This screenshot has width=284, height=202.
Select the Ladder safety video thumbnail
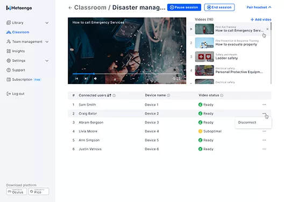pyautogui.click(x=204, y=57)
